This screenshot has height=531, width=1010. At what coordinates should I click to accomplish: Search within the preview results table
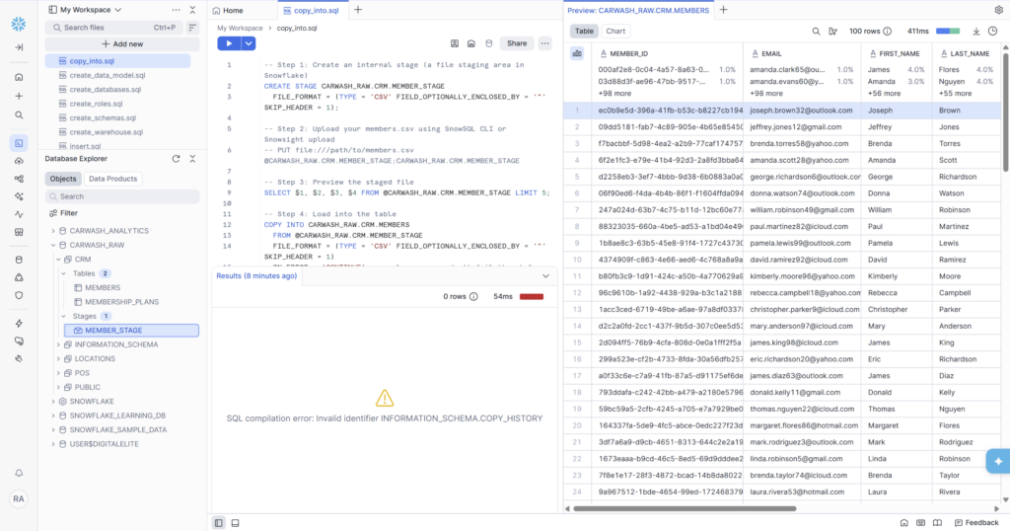[x=816, y=32]
